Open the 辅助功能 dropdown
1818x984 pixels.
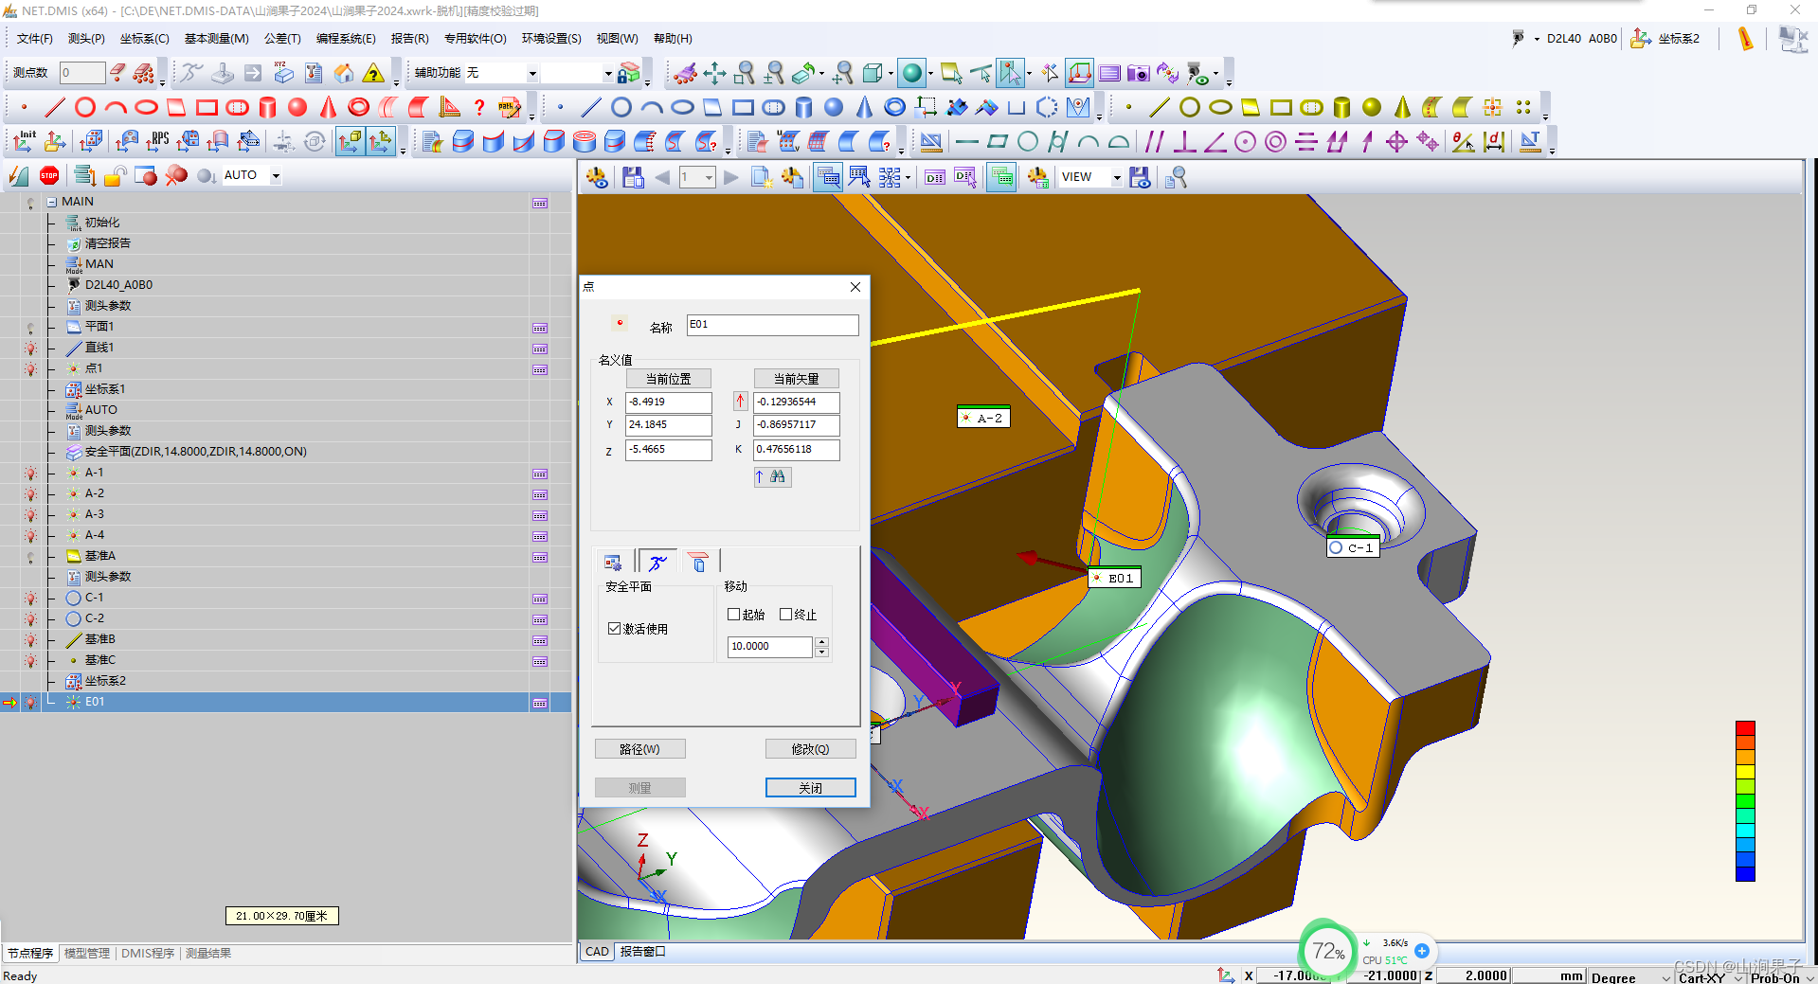[531, 73]
